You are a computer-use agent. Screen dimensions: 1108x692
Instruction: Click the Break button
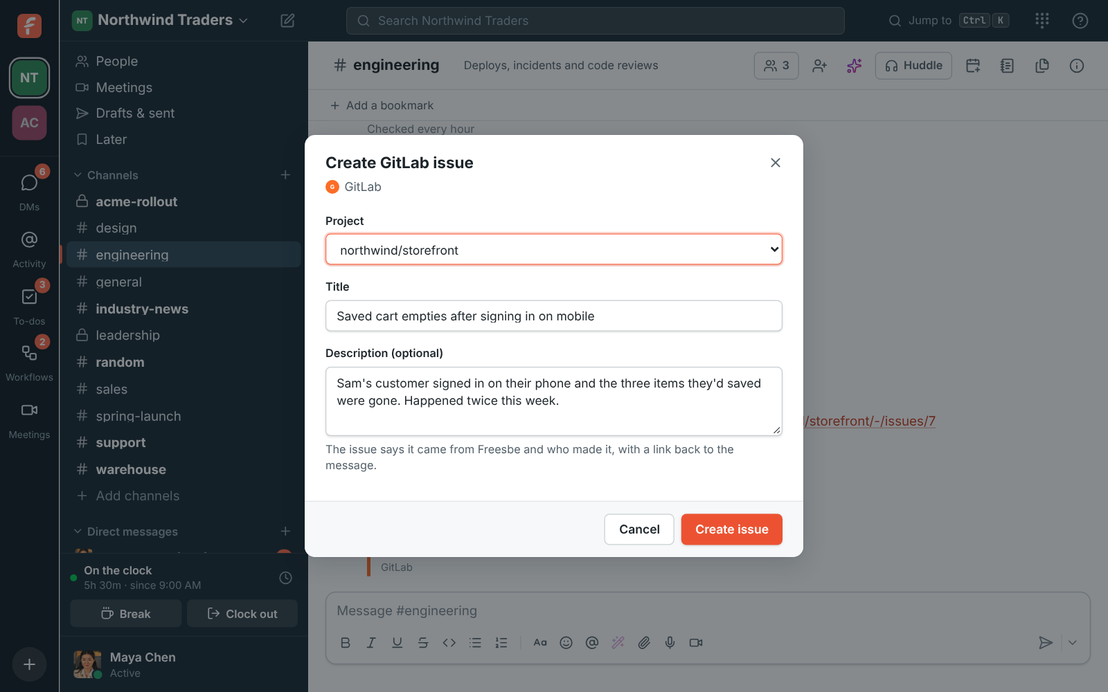click(126, 614)
